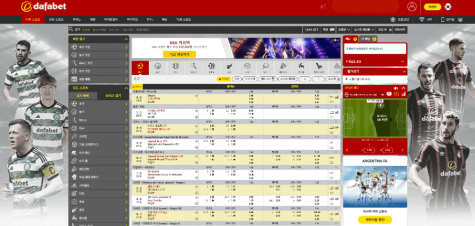This screenshot has height=226, width=475.
Task: Show previous Live Center odds with left arrow
Action: click(347, 150)
